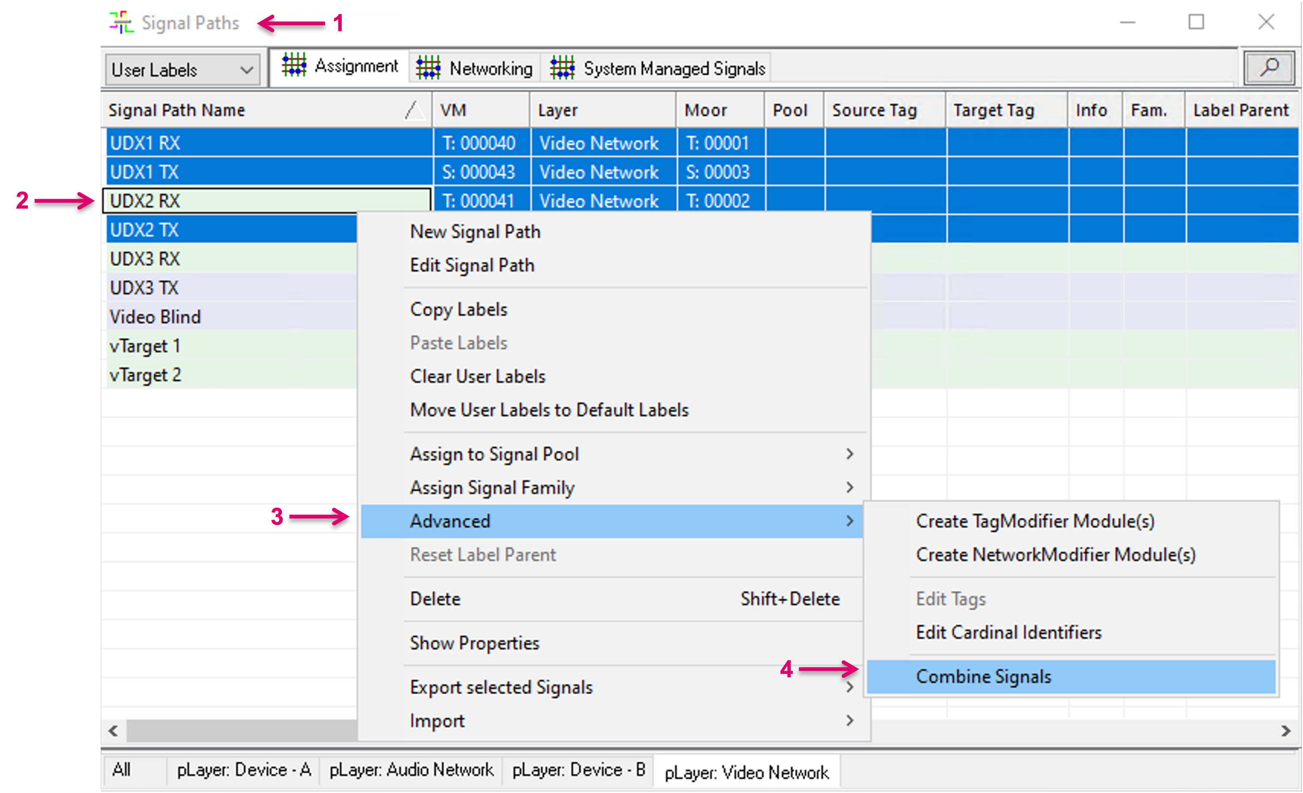Click the Layer column header
Image resolution: width=1303 pixels, height=793 pixels.
pyautogui.click(x=558, y=110)
